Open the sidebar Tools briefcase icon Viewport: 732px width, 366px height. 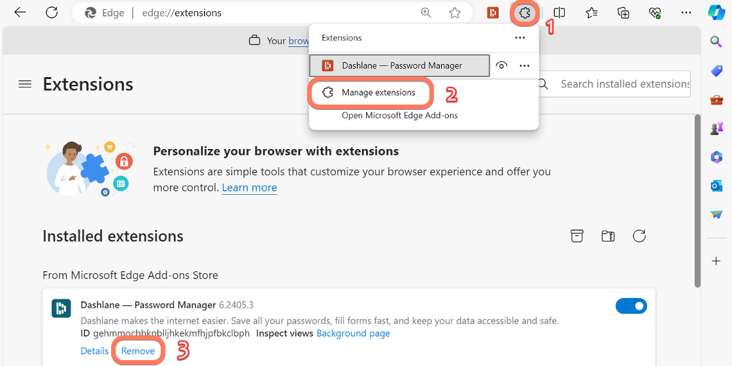coord(716,99)
